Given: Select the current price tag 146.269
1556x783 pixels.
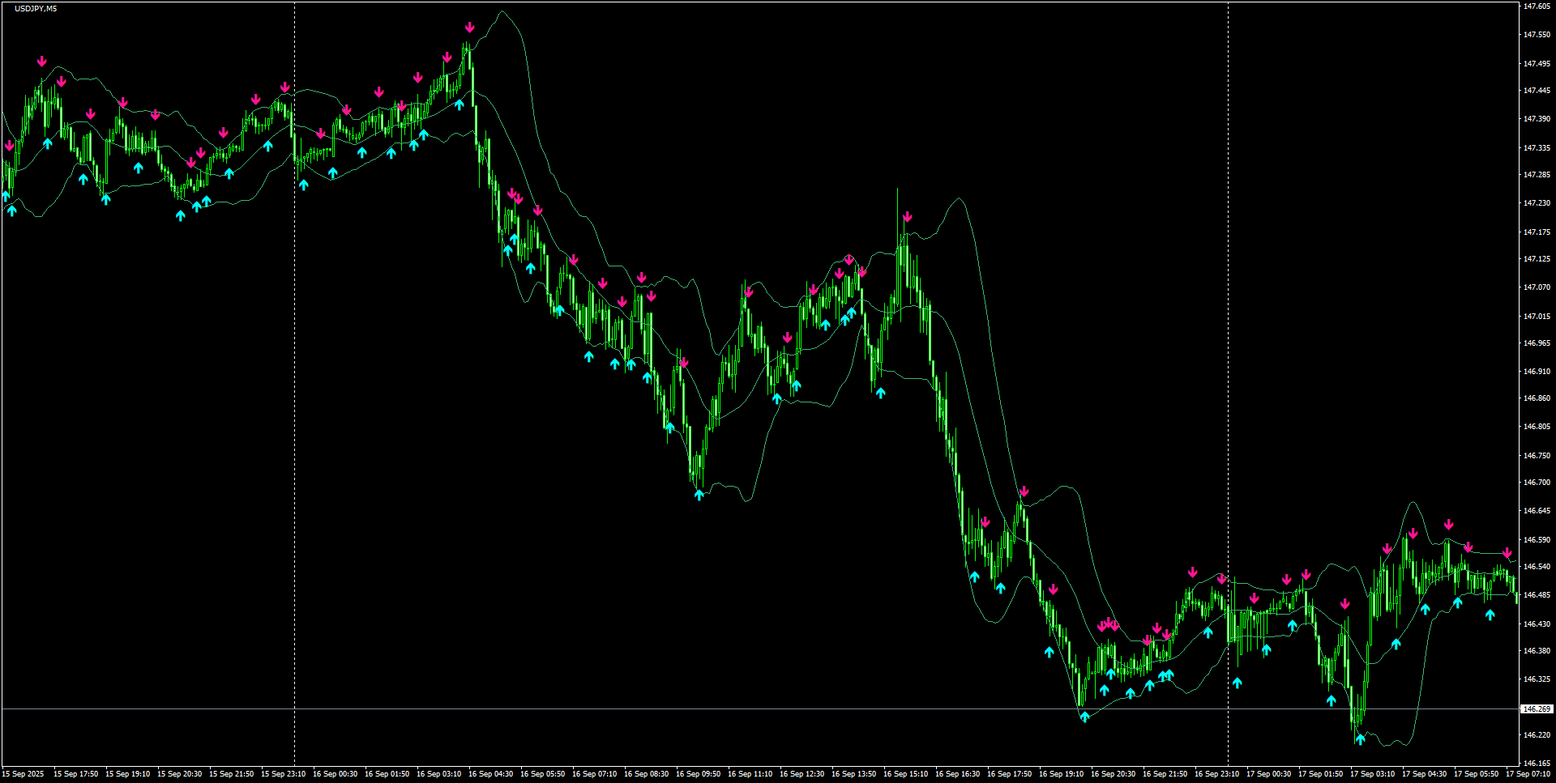Looking at the screenshot, I should pyautogui.click(x=1536, y=709).
